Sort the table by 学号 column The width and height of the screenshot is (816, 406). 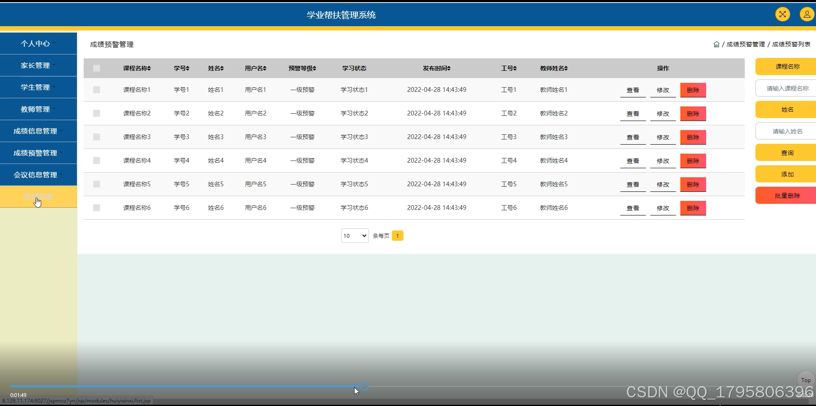181,68
